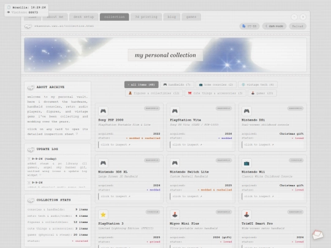Click 'my personal collection' banner title

(x=165, y=55)
